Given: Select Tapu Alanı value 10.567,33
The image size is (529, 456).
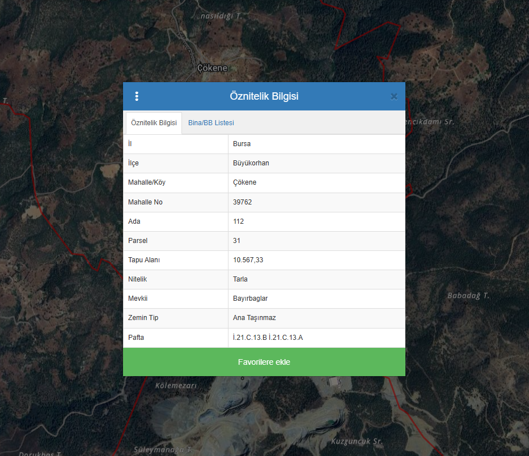Looking at the screenshot, I should click(x=248, y=260).
